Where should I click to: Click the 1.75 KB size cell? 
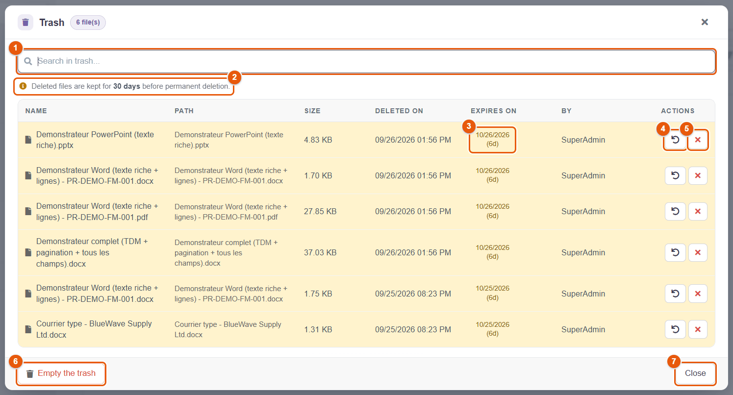pyautogui.click(x=318, y=294)
